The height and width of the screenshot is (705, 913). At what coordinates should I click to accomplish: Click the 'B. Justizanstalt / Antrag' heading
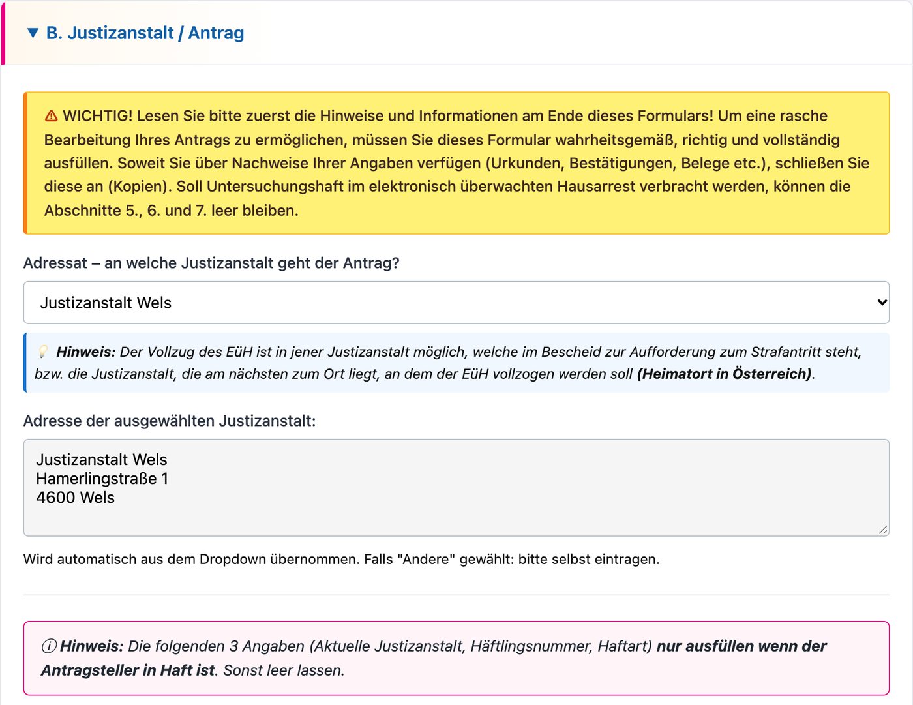point(145,33)
